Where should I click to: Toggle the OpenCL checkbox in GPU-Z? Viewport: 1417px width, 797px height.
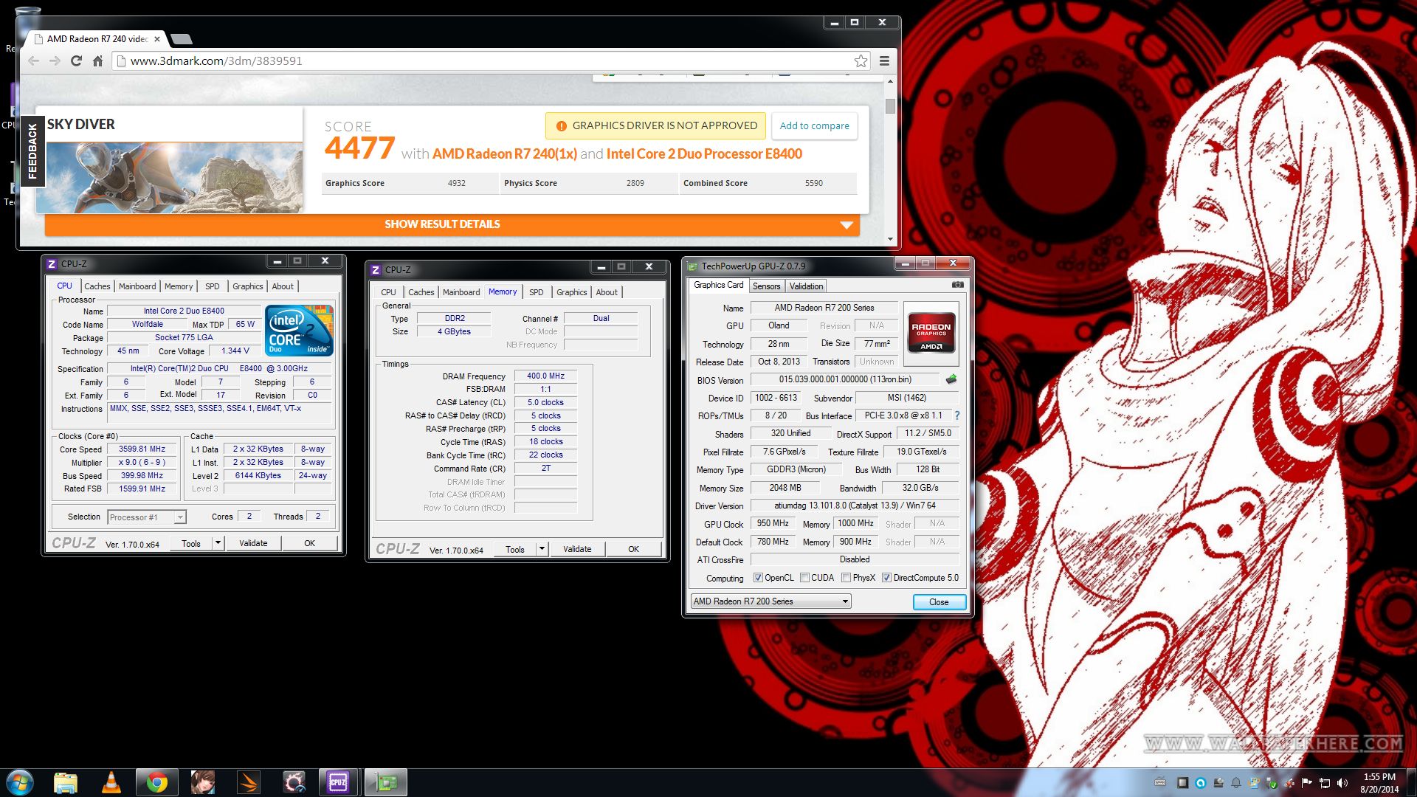click(758, 578)
